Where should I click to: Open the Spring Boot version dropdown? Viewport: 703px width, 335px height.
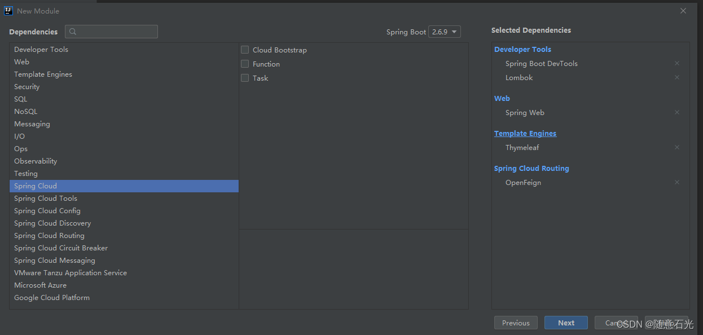point(445,32)
